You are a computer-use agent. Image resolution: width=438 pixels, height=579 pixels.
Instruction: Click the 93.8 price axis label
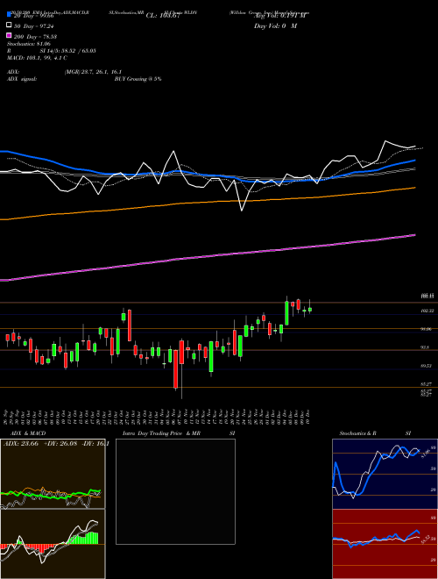(x=426, y=347)
